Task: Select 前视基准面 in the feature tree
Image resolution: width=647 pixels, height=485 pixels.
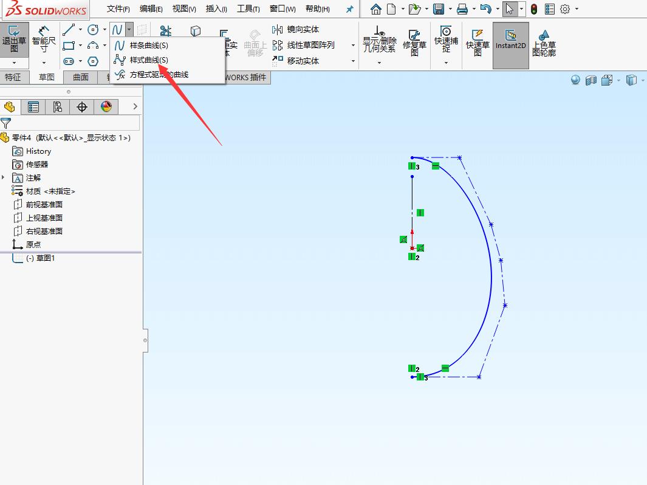Action: tap(46, 204)
